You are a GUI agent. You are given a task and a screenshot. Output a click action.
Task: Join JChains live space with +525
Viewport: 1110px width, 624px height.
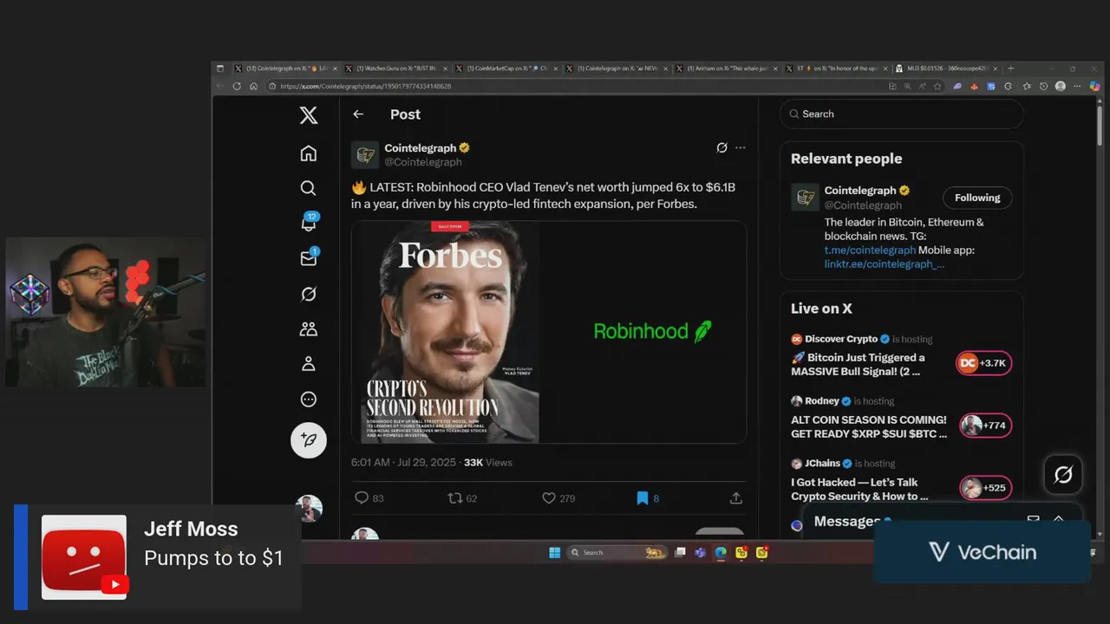(985, 488)
